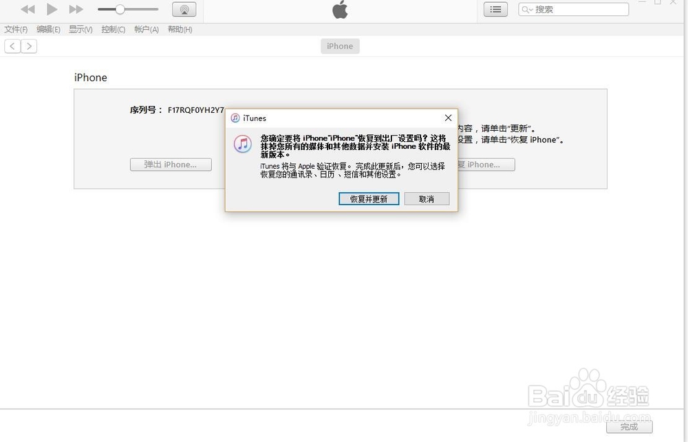Click the large iTunes music note icon
The image size is (688, 442).
[x=243, y=143]
